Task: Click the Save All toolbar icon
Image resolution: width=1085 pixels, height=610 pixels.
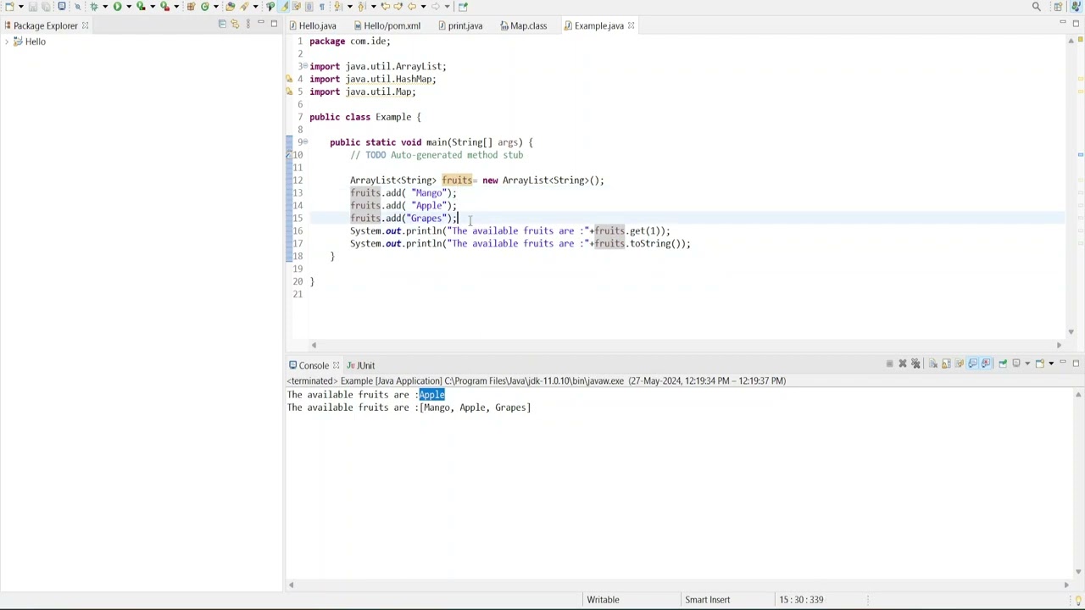Action: pyautogui.click(x=45, y=7)
